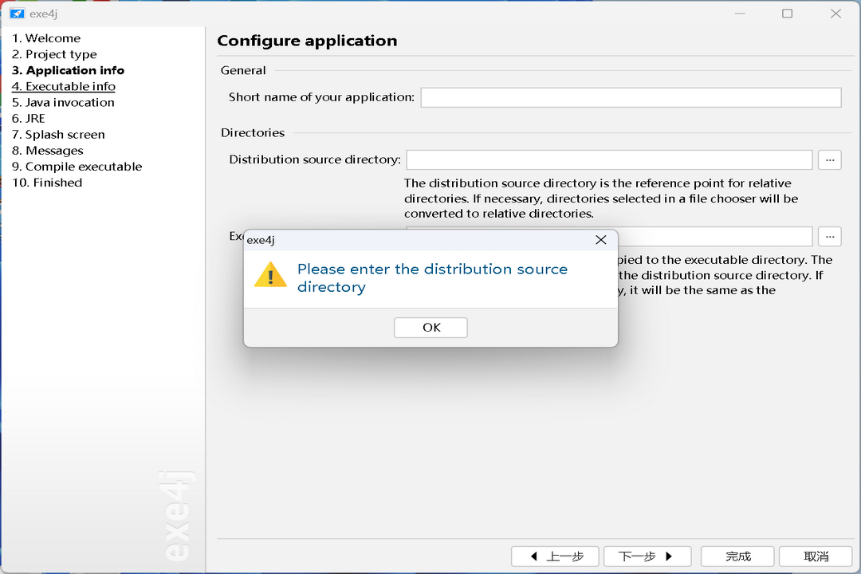Go to step 1 Welcome

[46, 38]
